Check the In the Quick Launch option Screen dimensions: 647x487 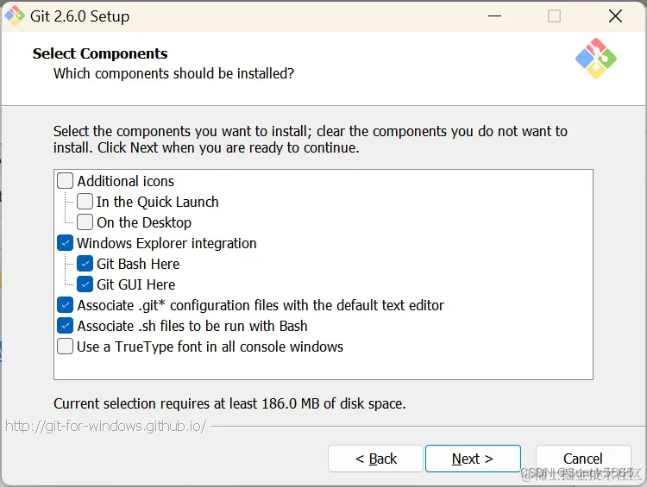85,202
